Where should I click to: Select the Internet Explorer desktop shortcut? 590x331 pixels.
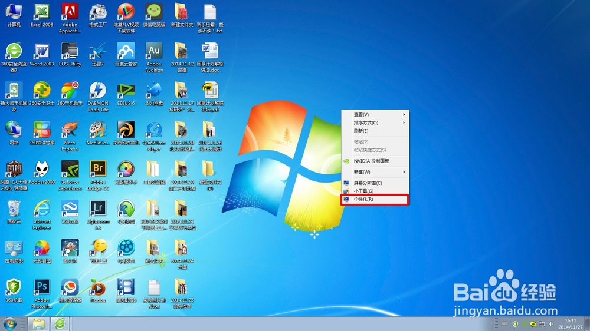coord(42,216)
